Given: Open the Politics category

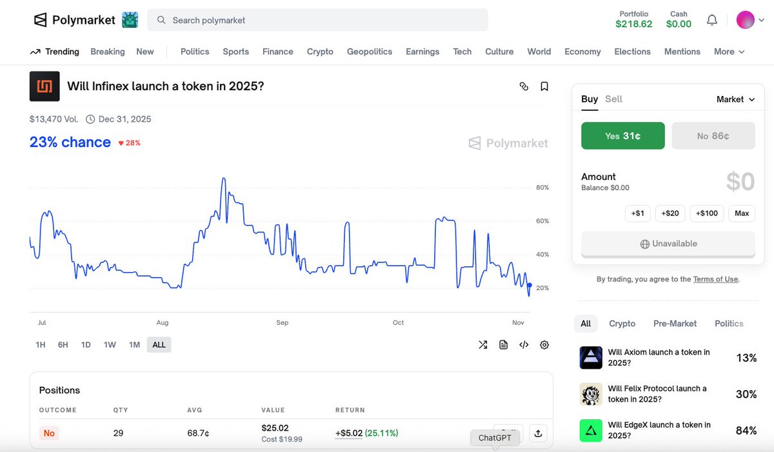Looking at the screenshot, I should 195,52.
